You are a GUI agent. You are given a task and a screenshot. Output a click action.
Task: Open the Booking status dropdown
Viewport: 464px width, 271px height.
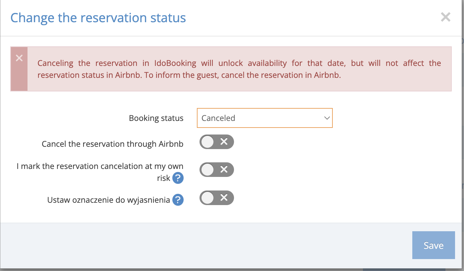[x=265, y=118]
